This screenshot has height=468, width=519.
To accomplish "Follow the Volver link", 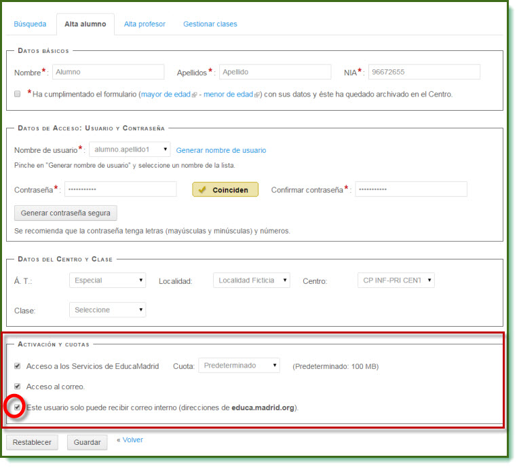I will tap(132, 440).
